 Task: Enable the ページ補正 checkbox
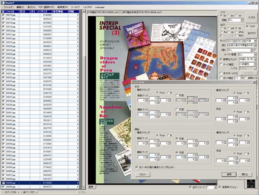coord(221,64)
